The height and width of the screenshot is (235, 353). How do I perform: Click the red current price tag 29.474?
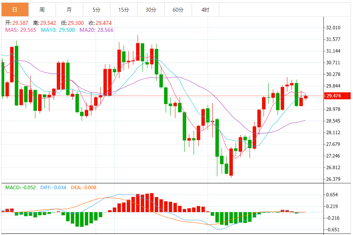[337, 96]
